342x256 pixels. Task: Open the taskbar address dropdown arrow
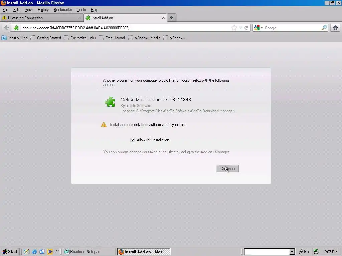point(292,252)
